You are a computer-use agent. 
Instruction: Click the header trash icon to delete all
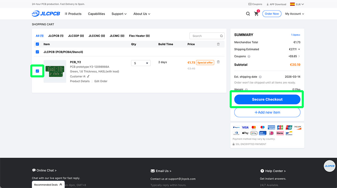[218, 44]
